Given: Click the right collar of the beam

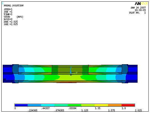Looking at the screenshot, I should coord(125,74).
